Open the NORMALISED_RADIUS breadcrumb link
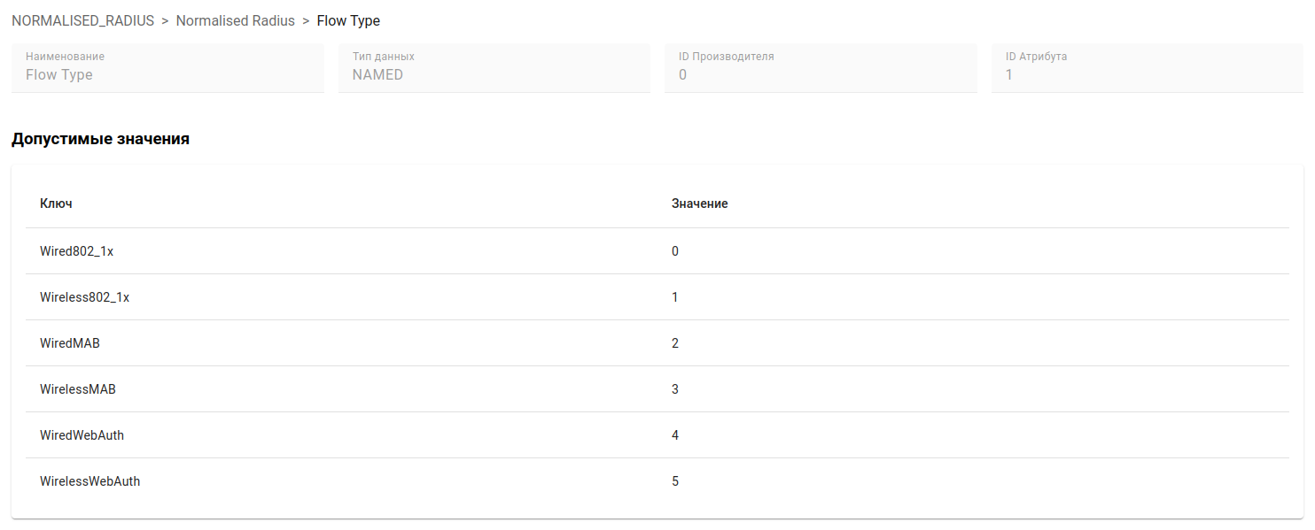Image resolution: width=1315 pixels, height=530 pixels. pos(82,20)
